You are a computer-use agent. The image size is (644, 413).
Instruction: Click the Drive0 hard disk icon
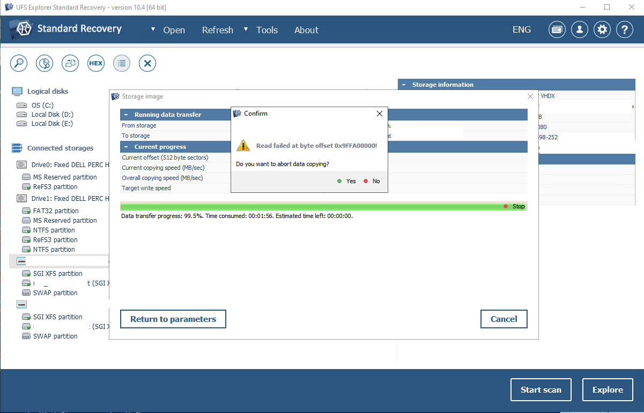pyautogui.click(x=21, y=165)
